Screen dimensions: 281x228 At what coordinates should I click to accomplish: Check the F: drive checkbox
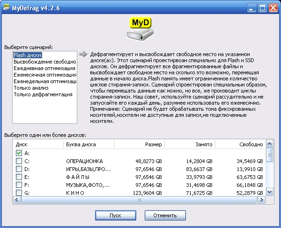click(x=19, y=185)
